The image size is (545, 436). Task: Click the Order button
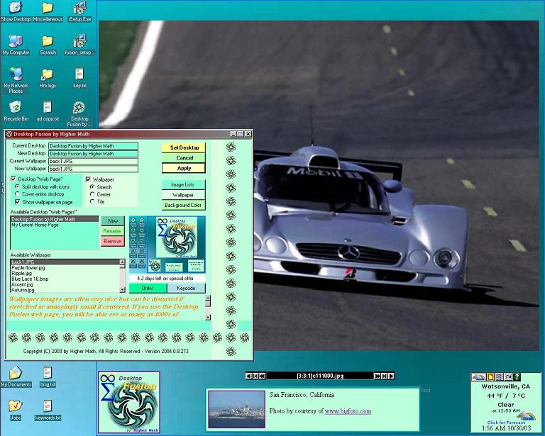point(148,288)
